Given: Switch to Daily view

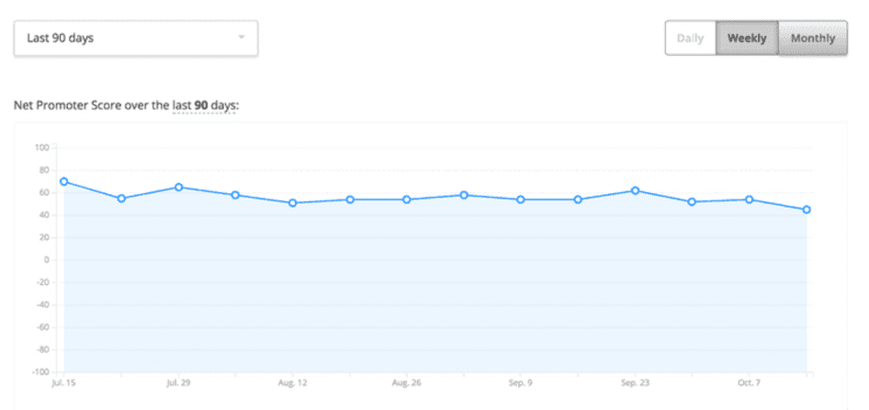Looking at the screenshot, I should [x=690, y=39].
